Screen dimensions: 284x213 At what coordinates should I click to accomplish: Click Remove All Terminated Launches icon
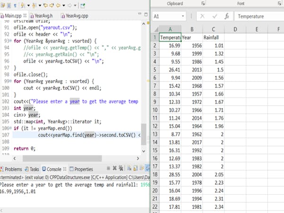point(121,168)
